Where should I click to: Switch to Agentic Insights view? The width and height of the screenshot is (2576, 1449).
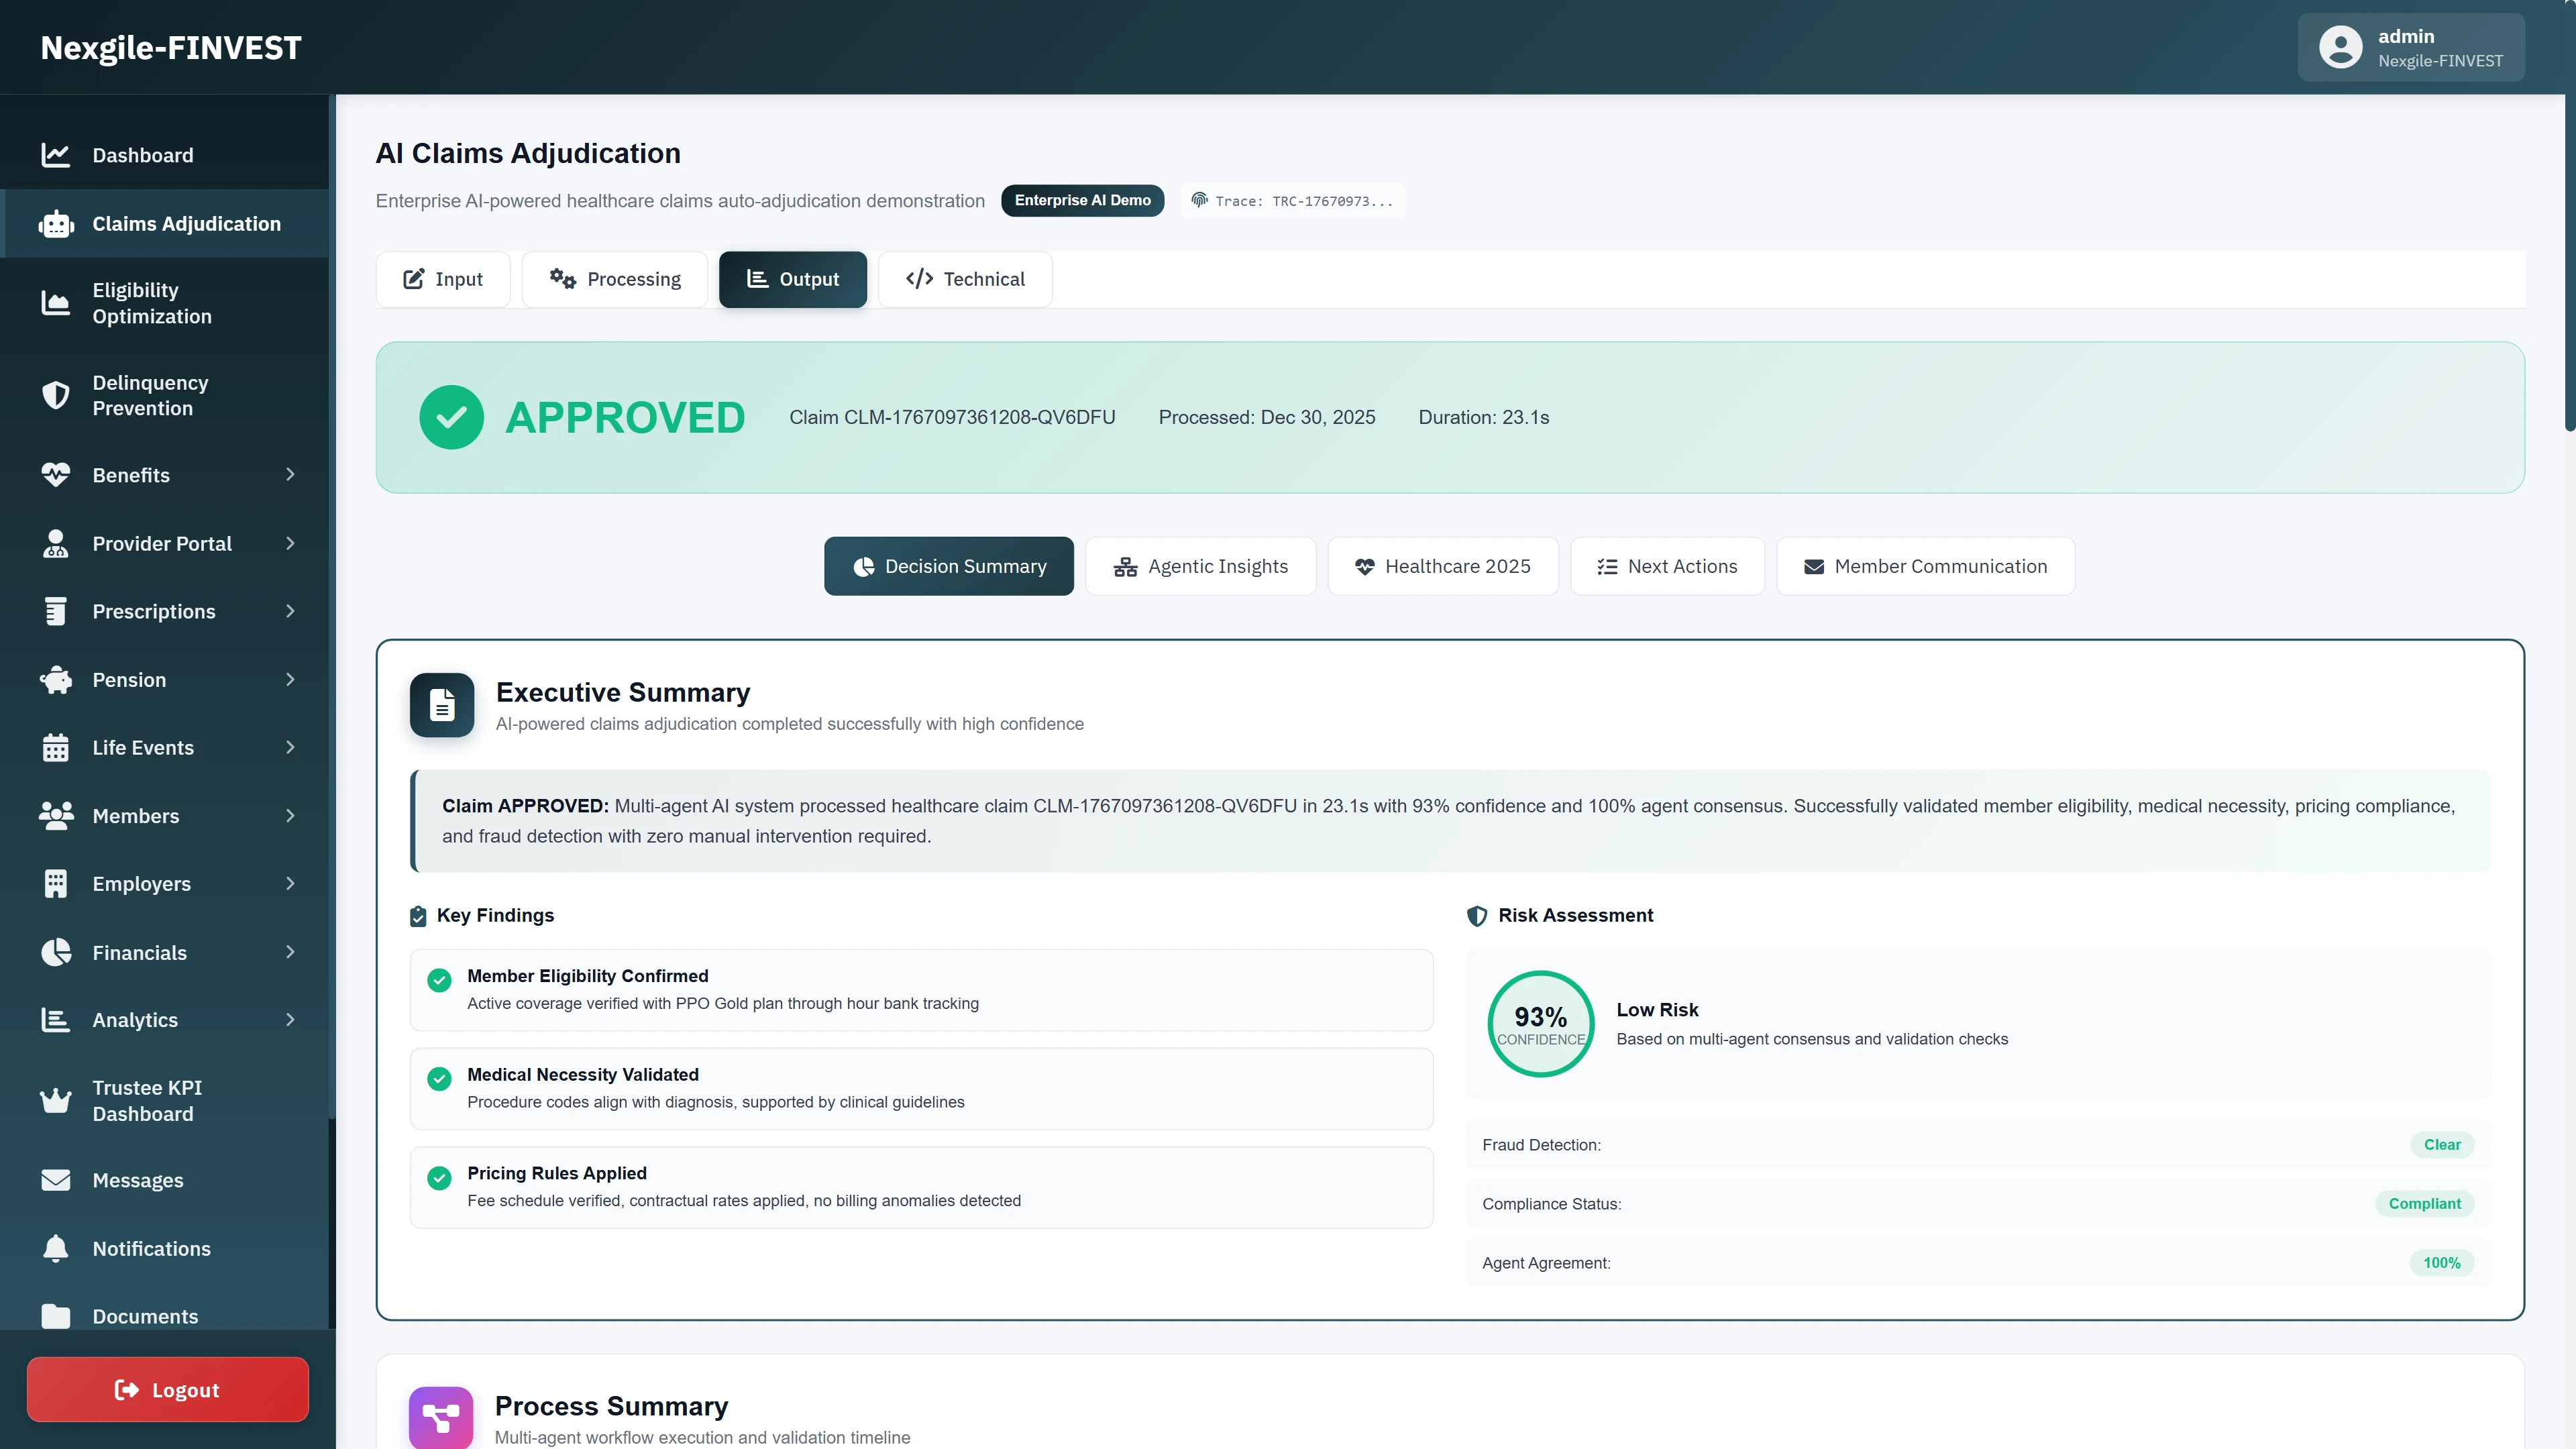click(1200, 566)
